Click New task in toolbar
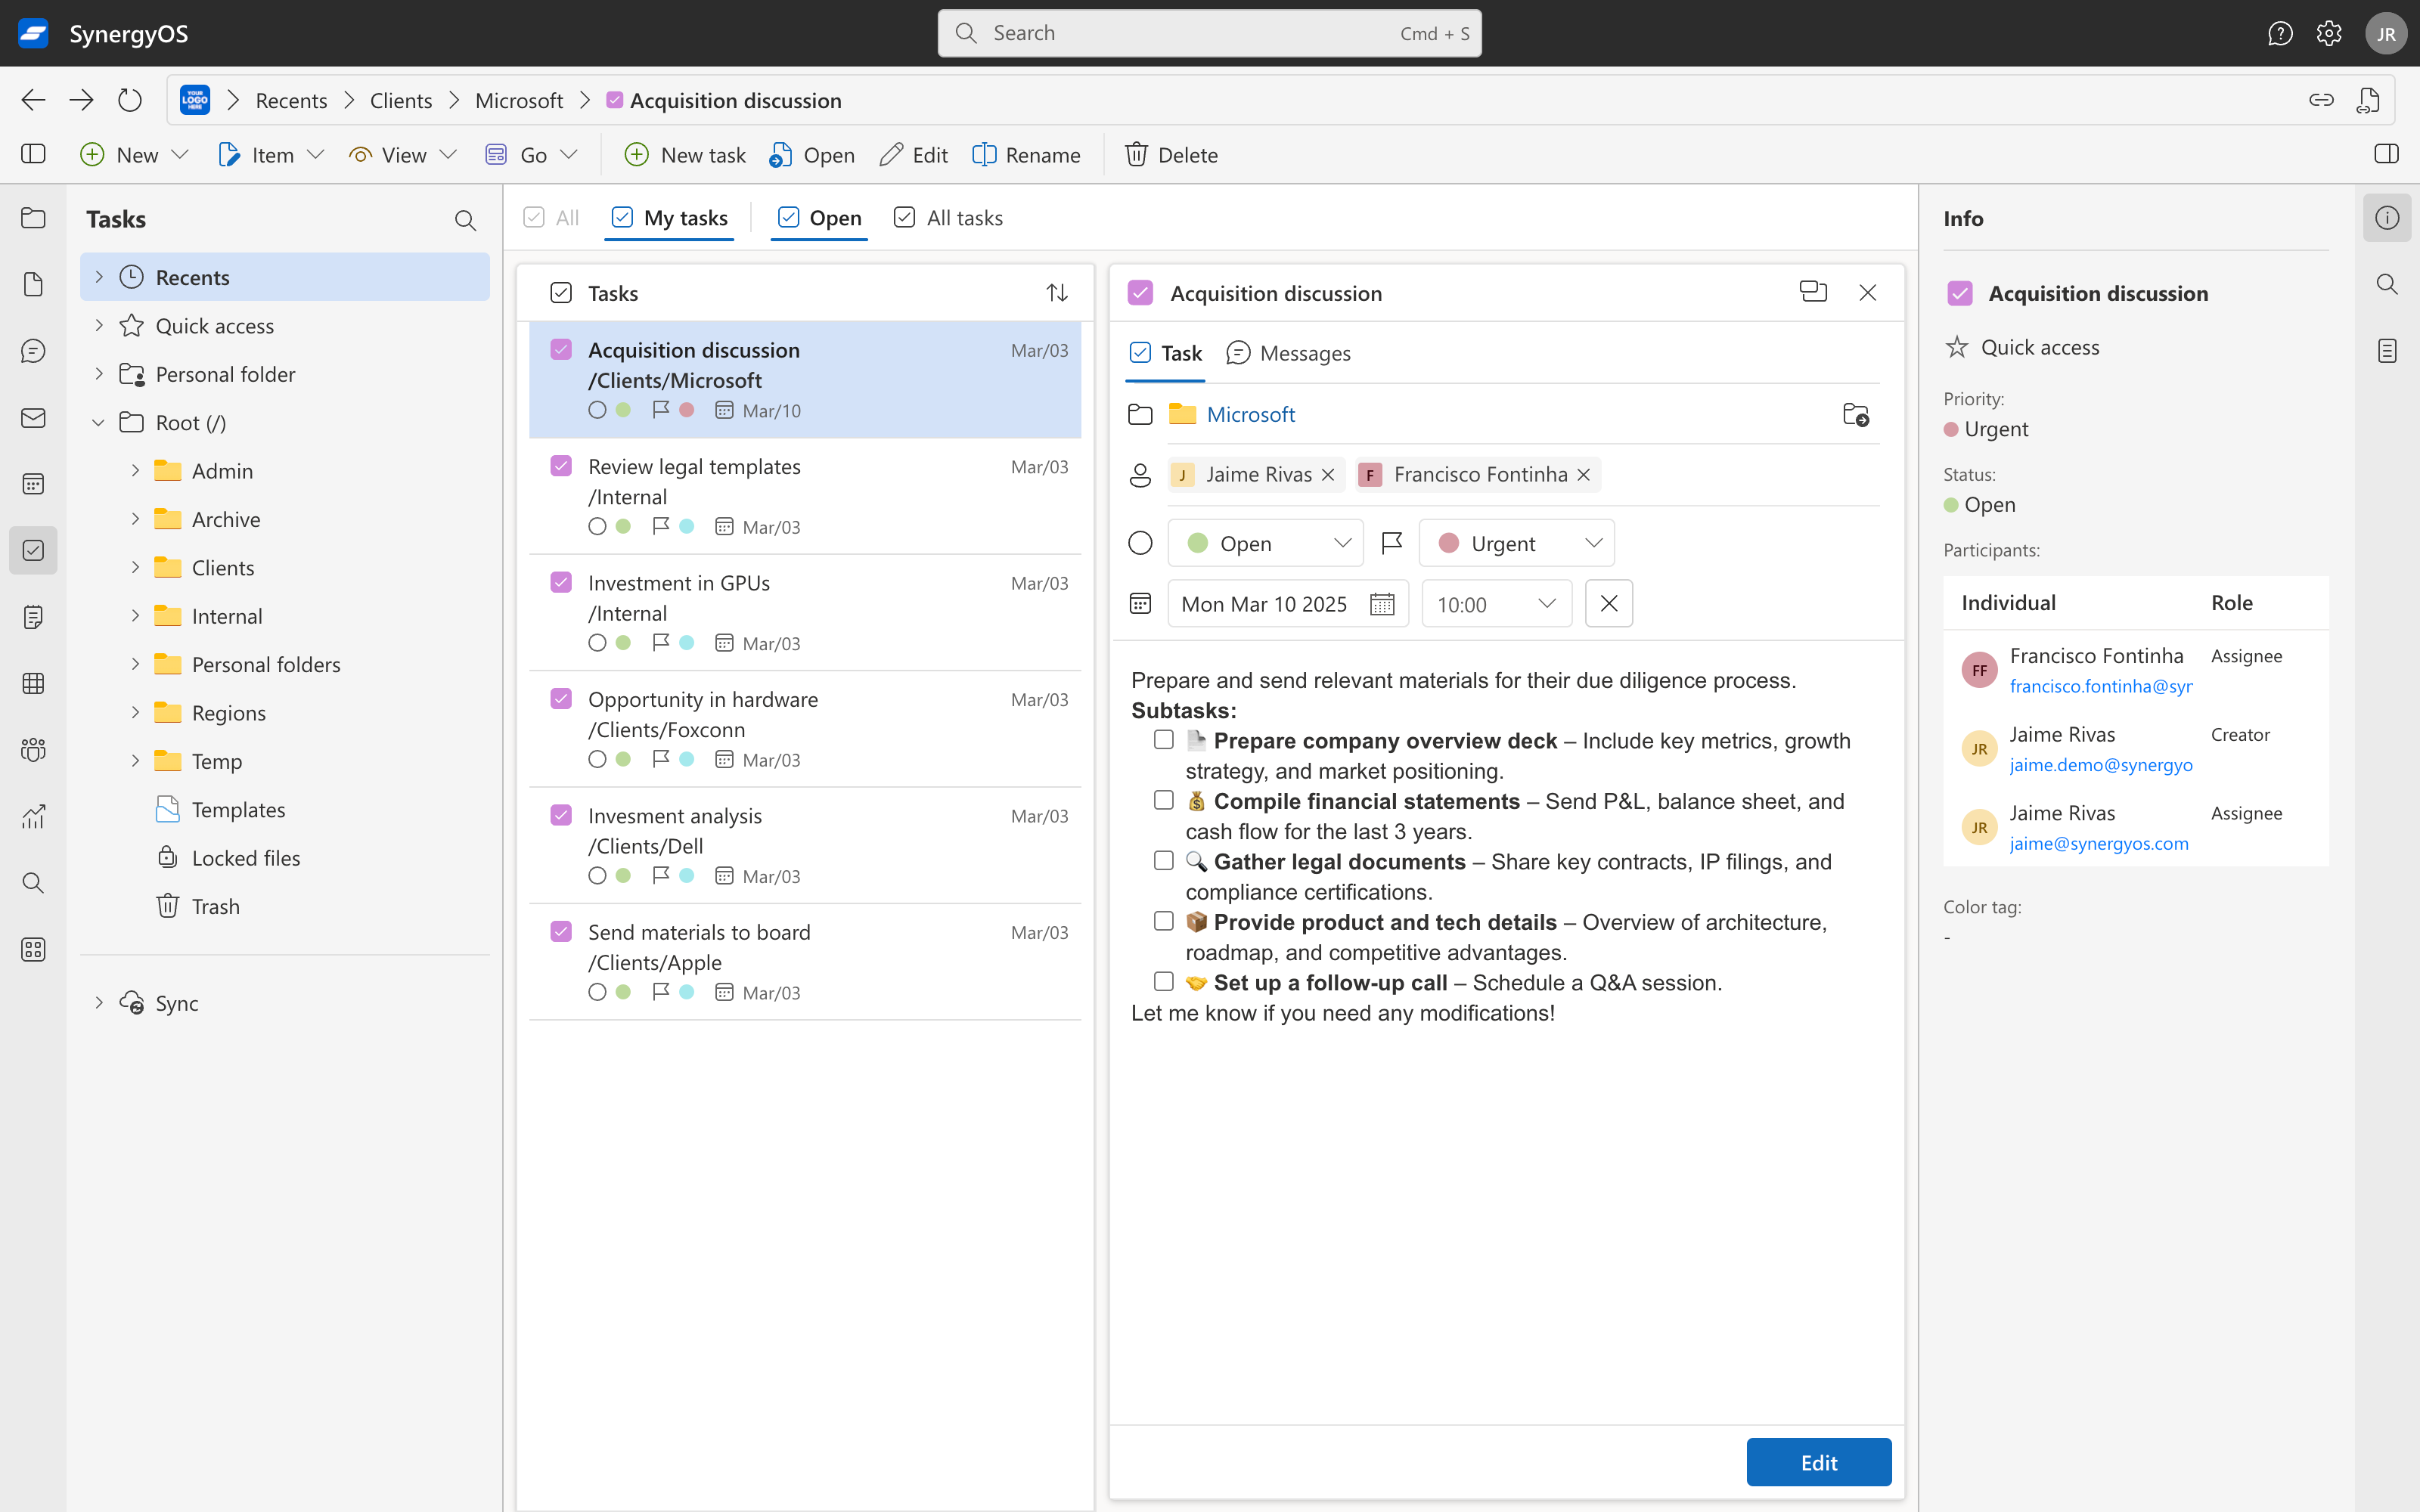This screenshot has height=1512, width=2420. click(685, 154)
